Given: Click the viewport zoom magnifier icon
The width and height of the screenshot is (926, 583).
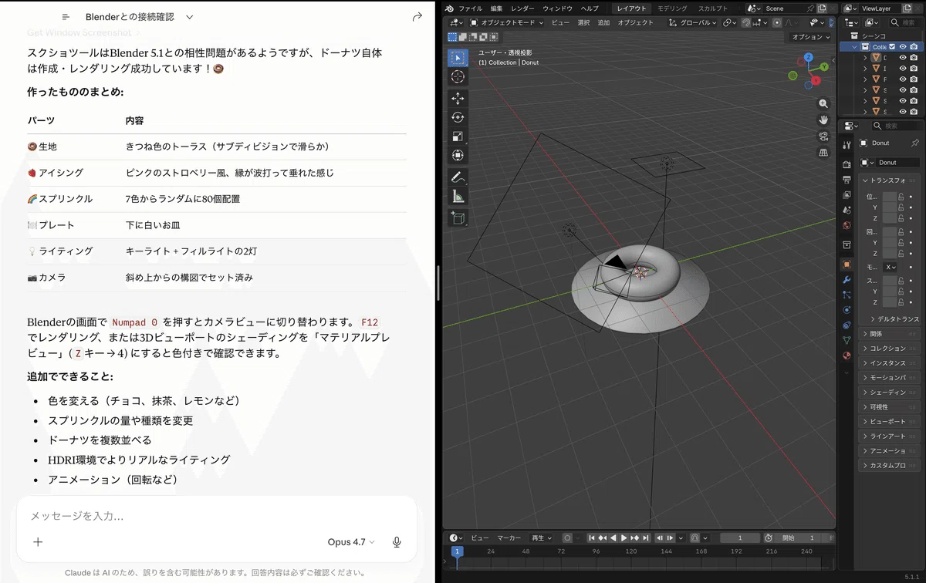Looking at the screenshot, I should click(823, 103).
